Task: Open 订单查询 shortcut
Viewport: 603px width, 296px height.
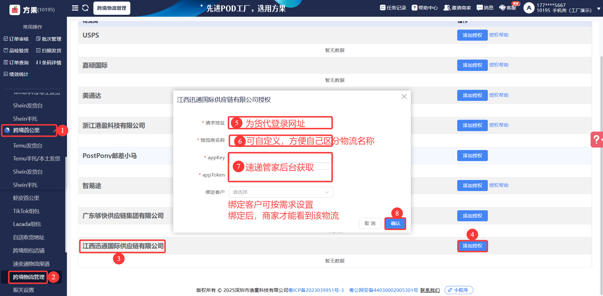Action: pos(16,62)
